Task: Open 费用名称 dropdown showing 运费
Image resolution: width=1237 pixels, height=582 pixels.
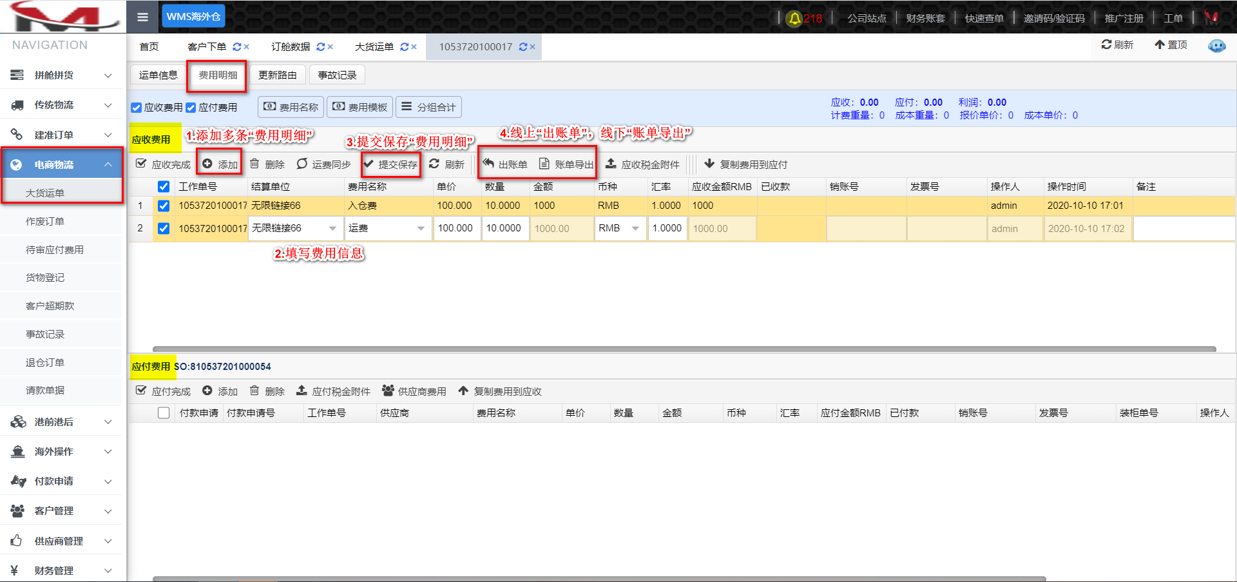Action: [x=421, y=229]
